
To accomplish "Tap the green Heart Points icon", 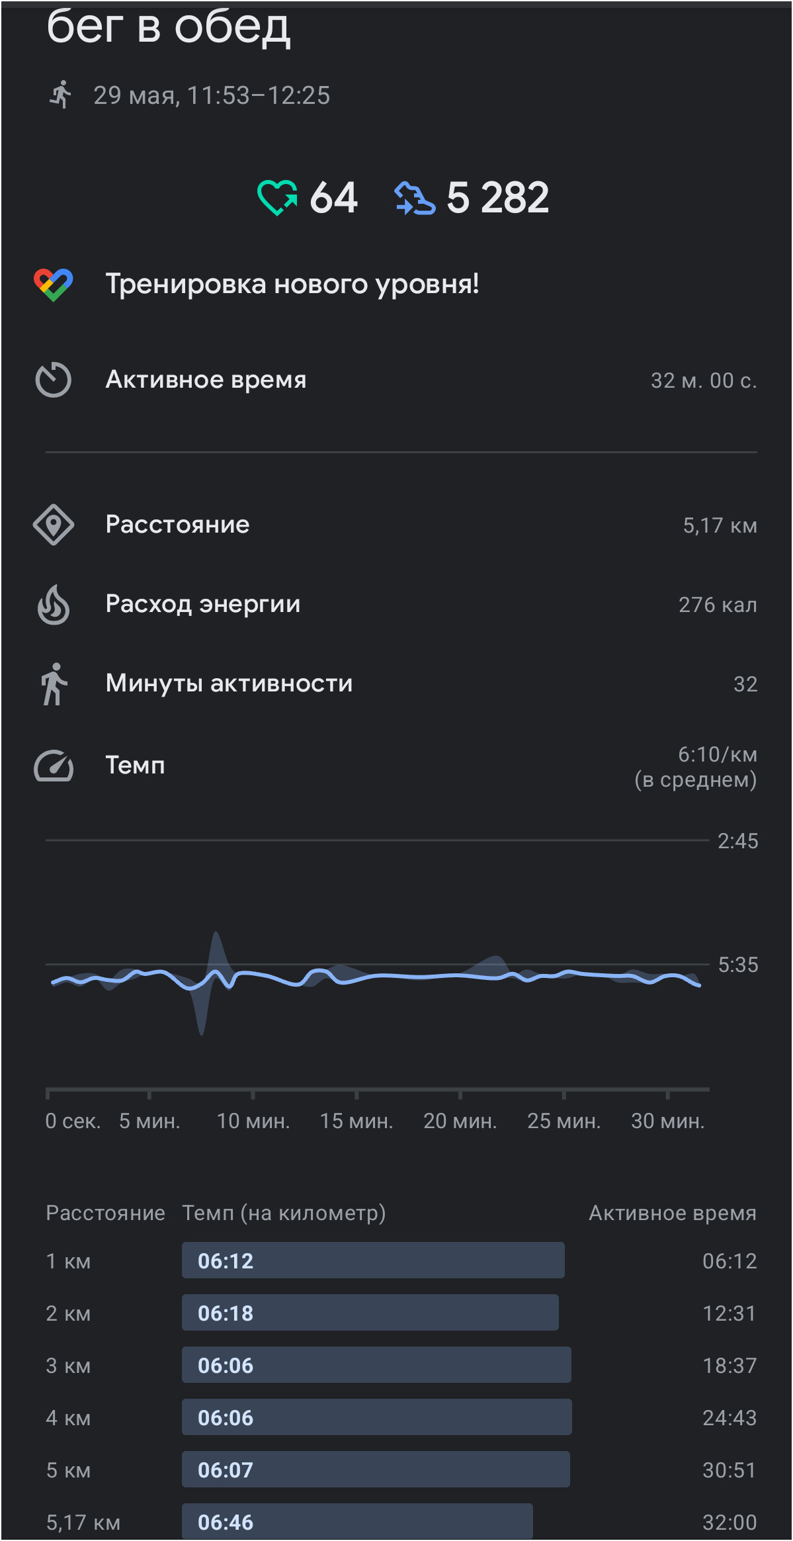I will 277,198.
